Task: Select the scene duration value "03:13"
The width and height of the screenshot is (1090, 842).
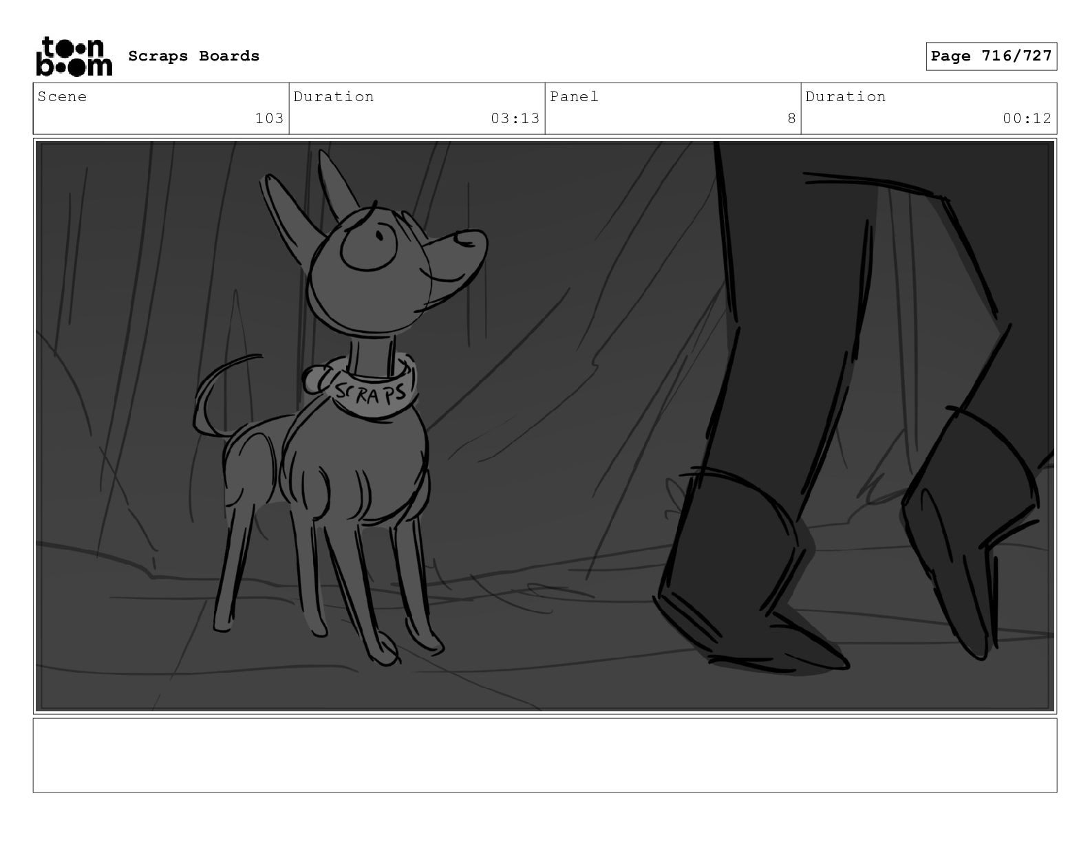Action: click(515, 118)
